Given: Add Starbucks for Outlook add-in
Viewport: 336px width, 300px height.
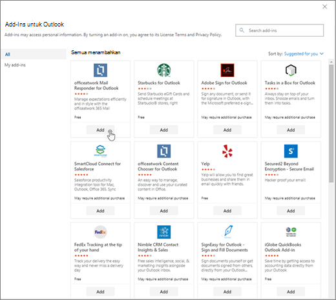Looking at the screenshot, I should tap(164, 130).
